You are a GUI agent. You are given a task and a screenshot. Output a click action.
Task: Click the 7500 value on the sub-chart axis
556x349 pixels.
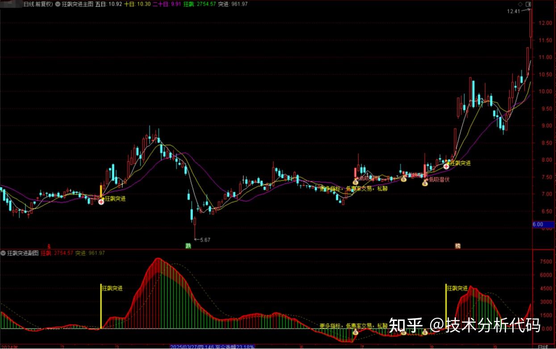click(545, 262)
